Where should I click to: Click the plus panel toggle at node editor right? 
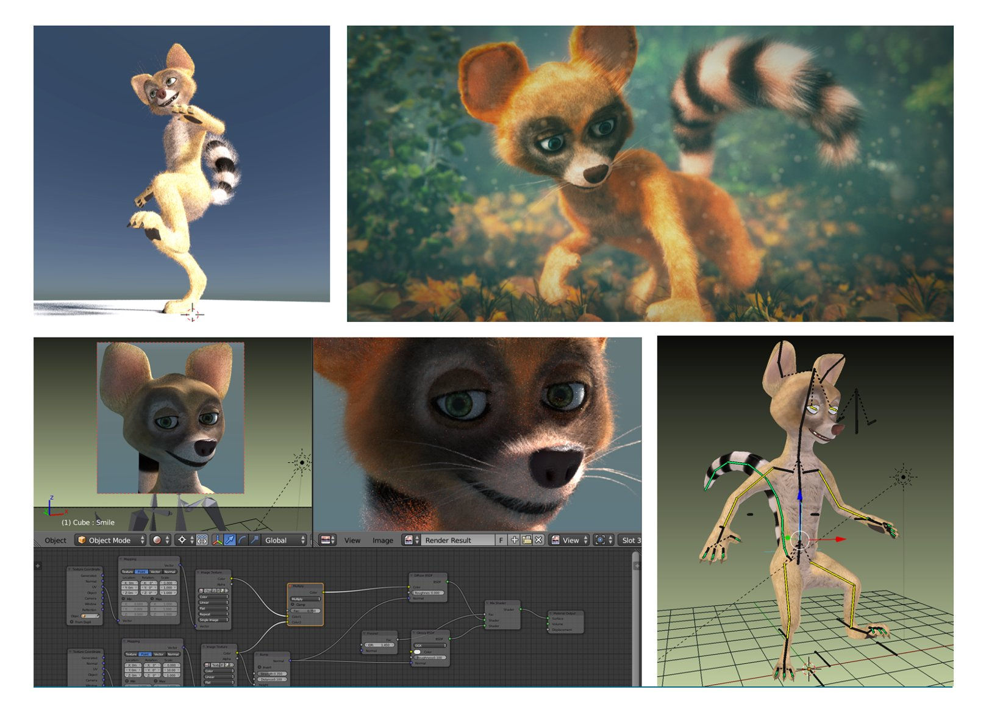(637, 566)
